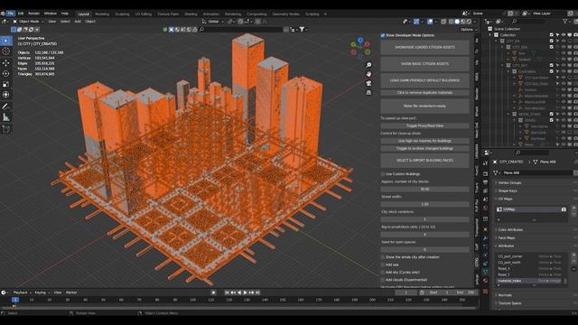This screenshot has height=325, width=578.
Task: Click SELECT & IMPORT BUILDING PACKS button
Action: pos(424,161)
